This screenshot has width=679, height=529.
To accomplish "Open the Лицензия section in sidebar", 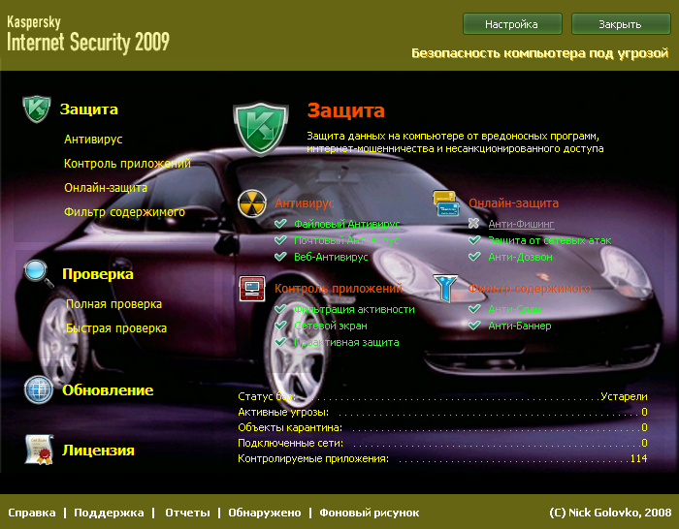I will click(98, 451).
